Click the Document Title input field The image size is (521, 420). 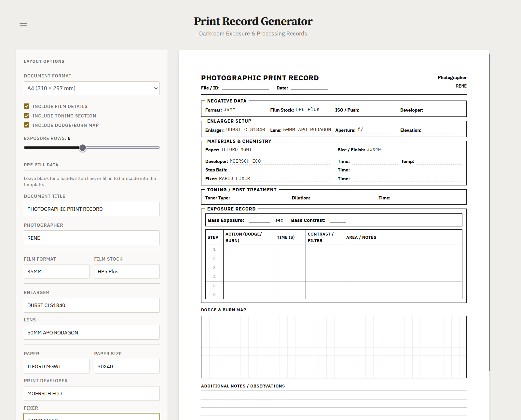click(x=91, y=209)
